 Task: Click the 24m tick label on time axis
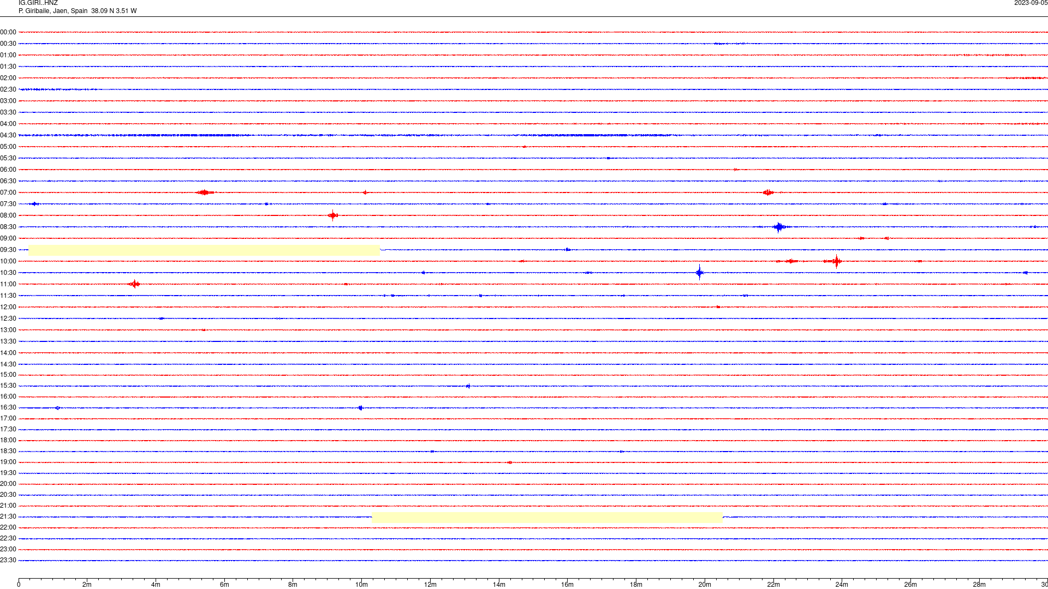pyautogui.click(x=842, y=585)
